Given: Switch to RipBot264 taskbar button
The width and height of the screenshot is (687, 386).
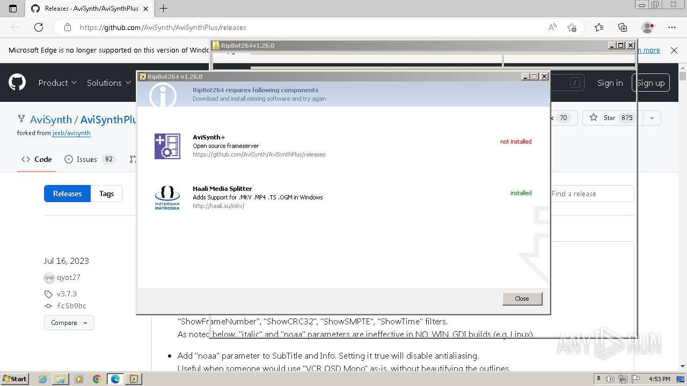Looking at the screenshot, I should (x=134, y=379).
